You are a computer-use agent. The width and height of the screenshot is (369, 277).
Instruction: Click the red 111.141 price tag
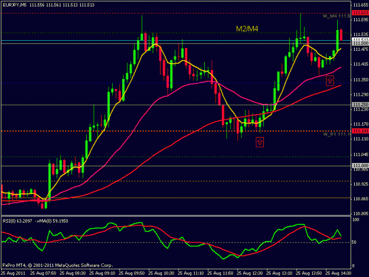[360, 131]
